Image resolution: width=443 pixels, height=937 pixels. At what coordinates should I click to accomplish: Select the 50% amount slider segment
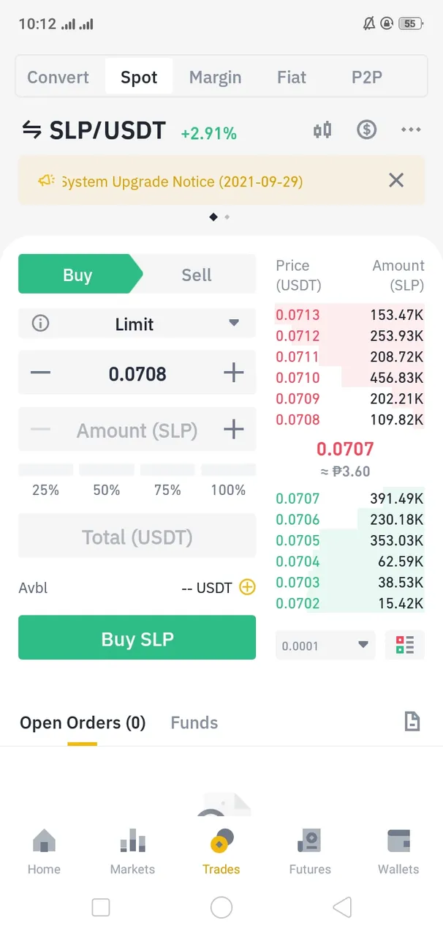pos(107,479)
